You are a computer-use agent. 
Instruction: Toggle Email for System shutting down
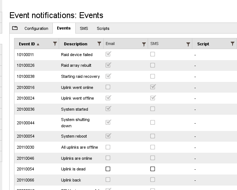[108, 122]
